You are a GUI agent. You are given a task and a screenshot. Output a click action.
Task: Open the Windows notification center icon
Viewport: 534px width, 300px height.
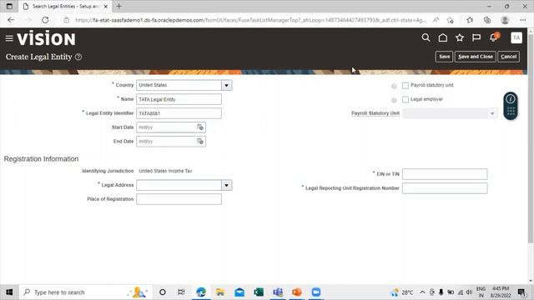point(521,292)
